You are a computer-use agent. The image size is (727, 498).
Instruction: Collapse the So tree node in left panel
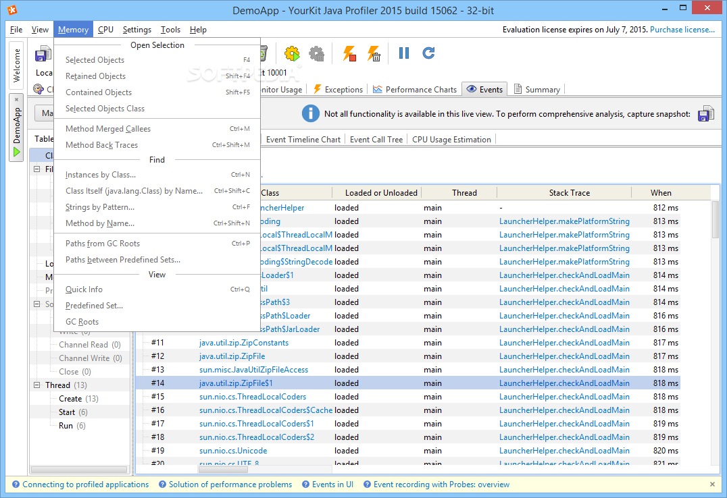pos(37,304)
